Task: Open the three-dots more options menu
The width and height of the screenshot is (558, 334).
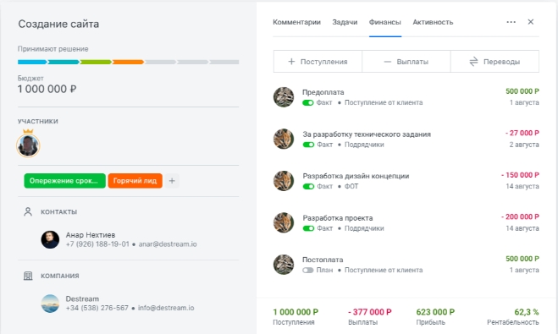Action: (x=511, y=22)
